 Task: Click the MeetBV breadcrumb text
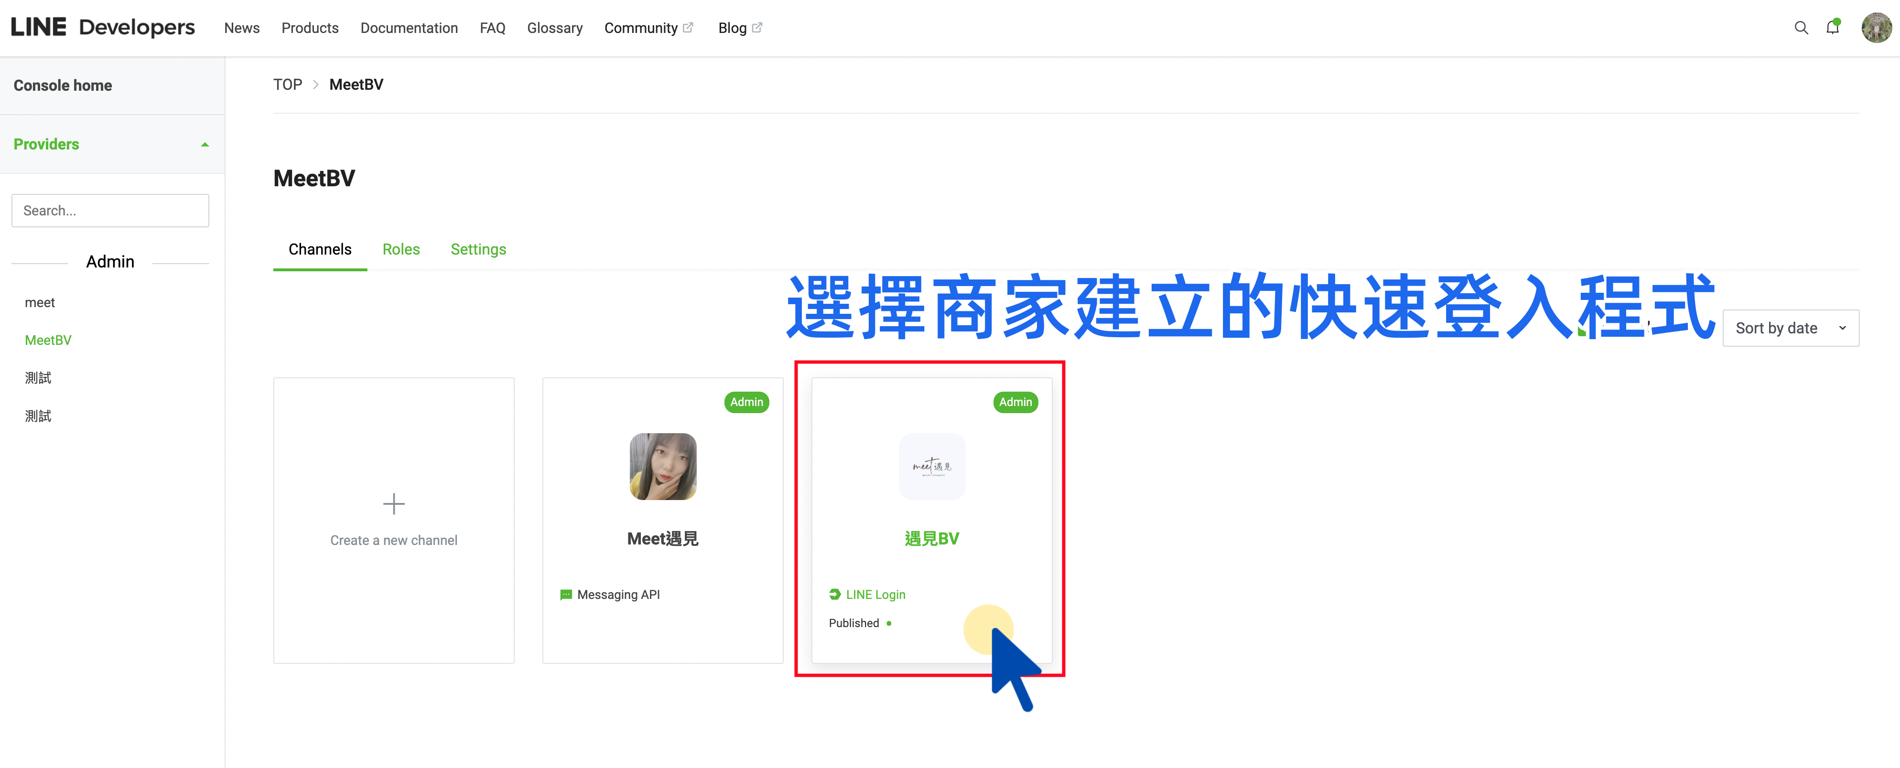(356, 85)
